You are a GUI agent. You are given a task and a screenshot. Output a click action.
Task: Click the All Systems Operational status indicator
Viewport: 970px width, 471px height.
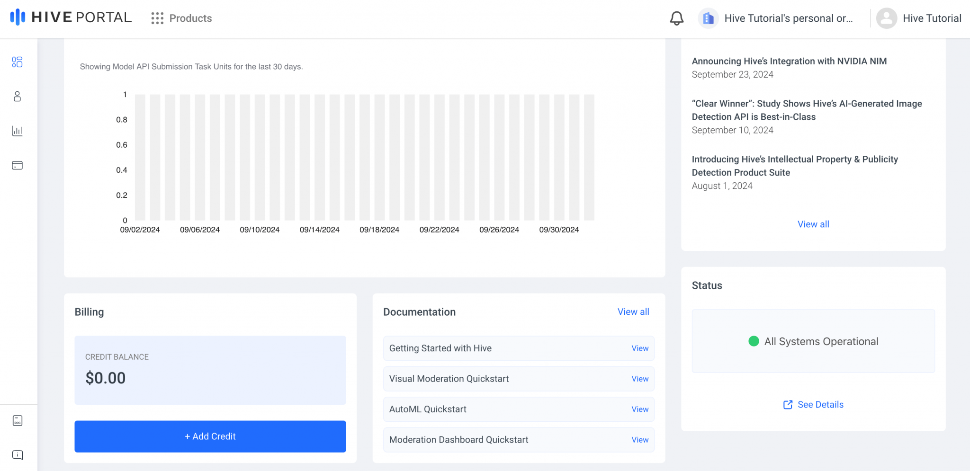(x=813, y=341)
